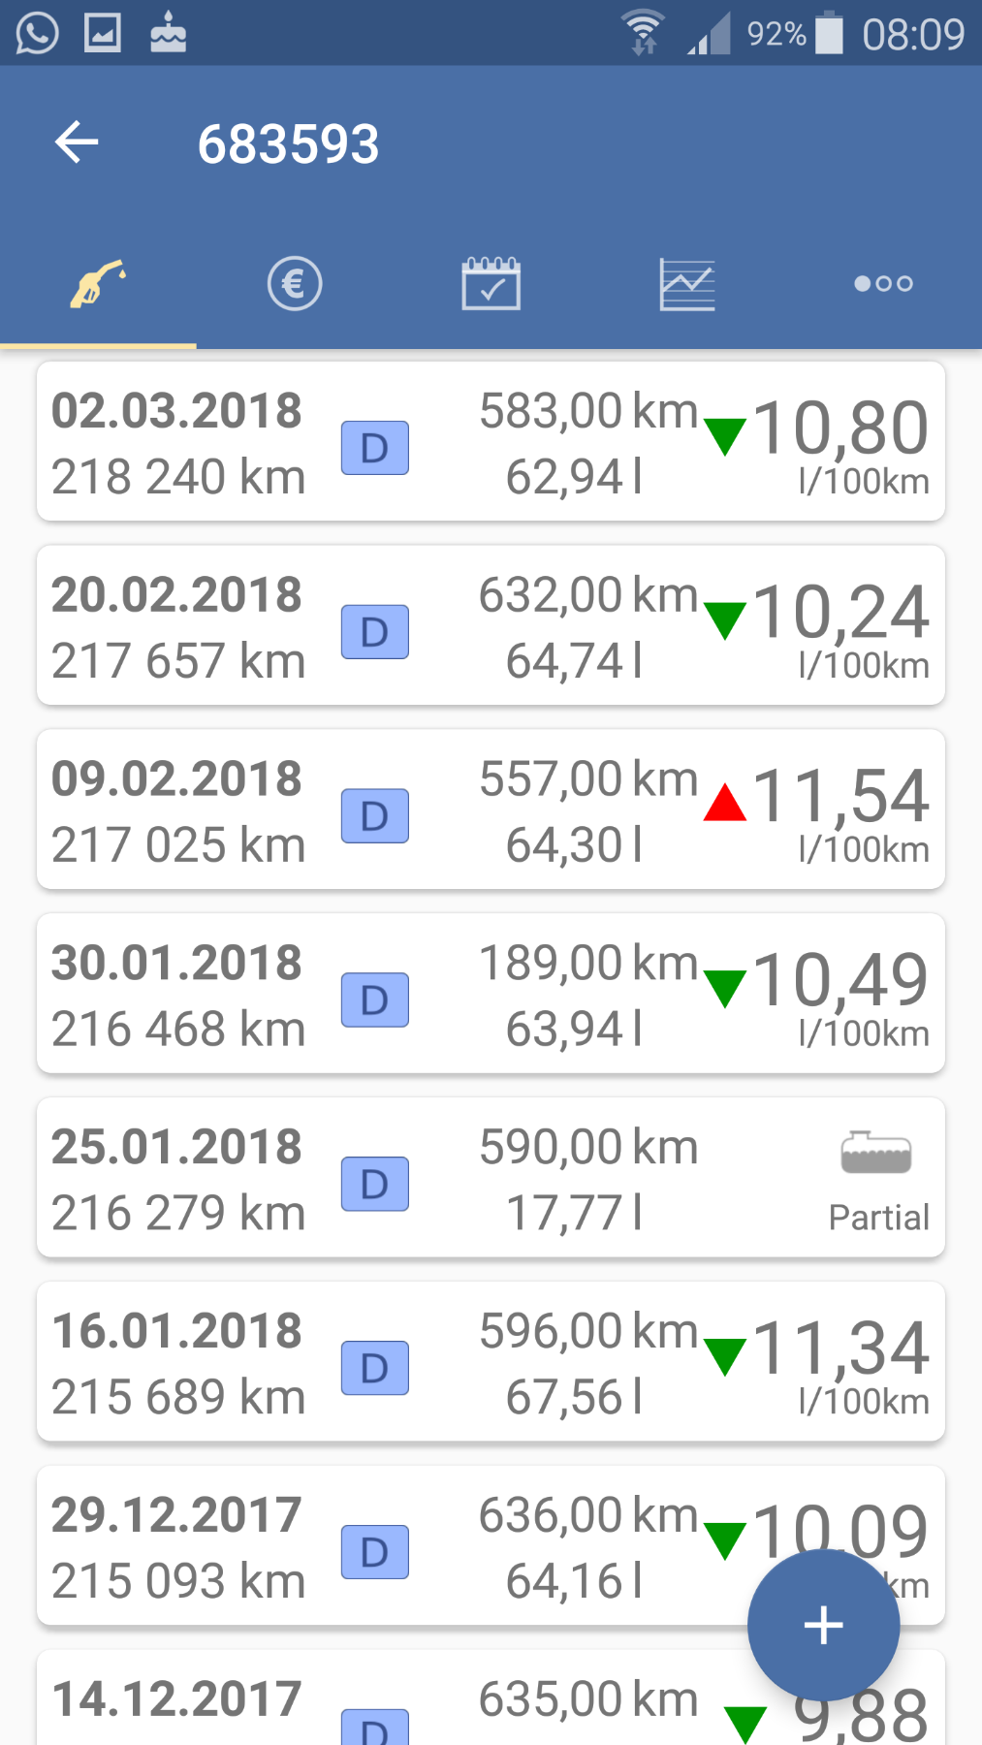
Task: Tap the back arrow icon
Action: click(x=78, y=143)
